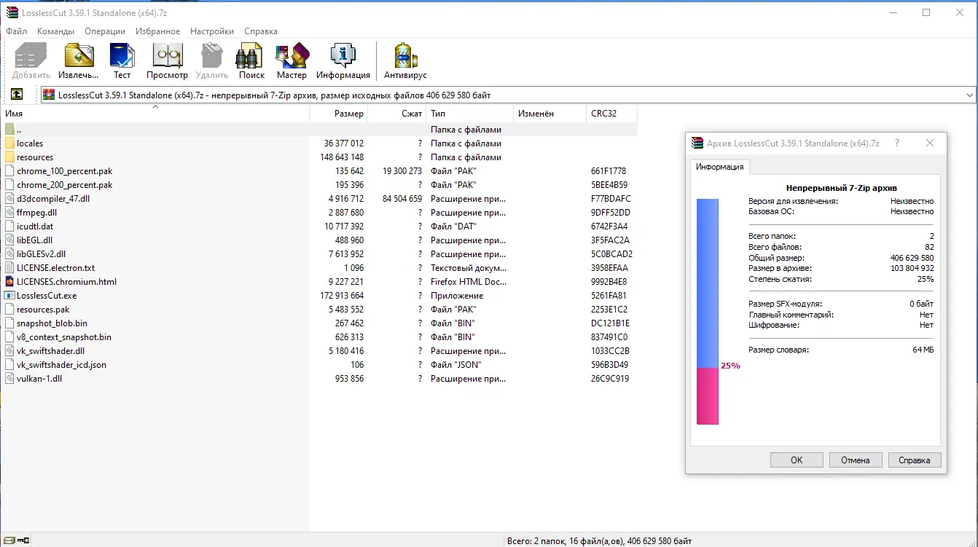Select libGLESv2.dll file name

click(x=41, y=254)
